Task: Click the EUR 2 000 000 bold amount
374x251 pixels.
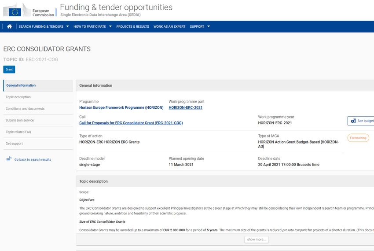Action: coord(174,230)
